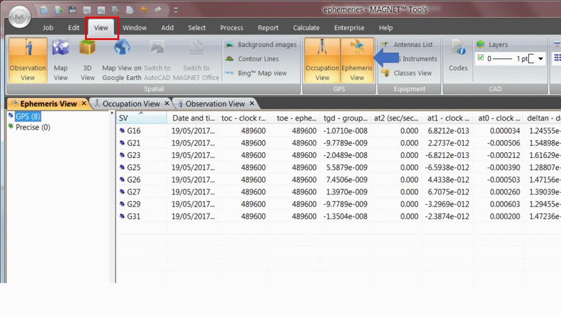Open the Job menu

pyautogui.click(x=48, y=28)
